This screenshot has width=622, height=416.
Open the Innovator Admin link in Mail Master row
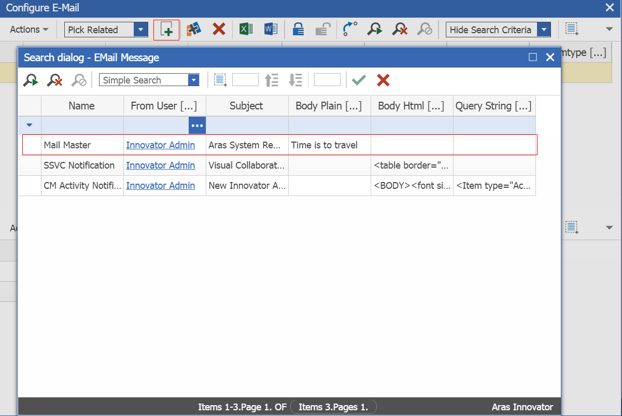160,145
